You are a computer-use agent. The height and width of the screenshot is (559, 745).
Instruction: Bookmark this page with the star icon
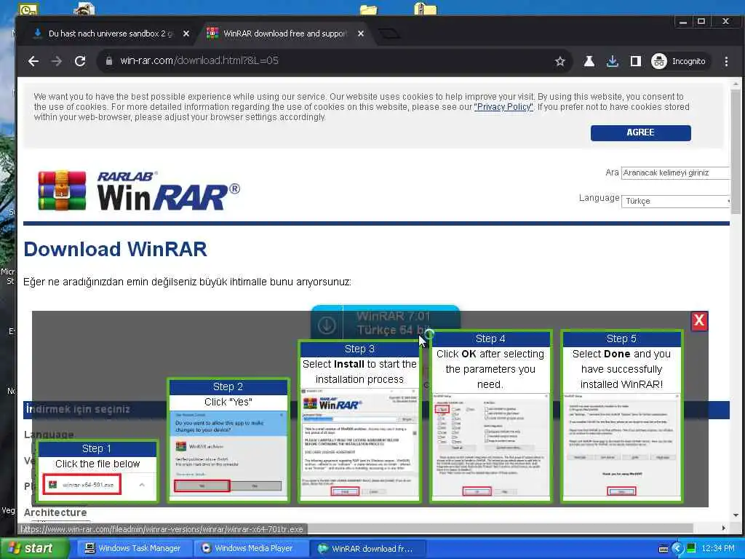click(x=560, y=61)
